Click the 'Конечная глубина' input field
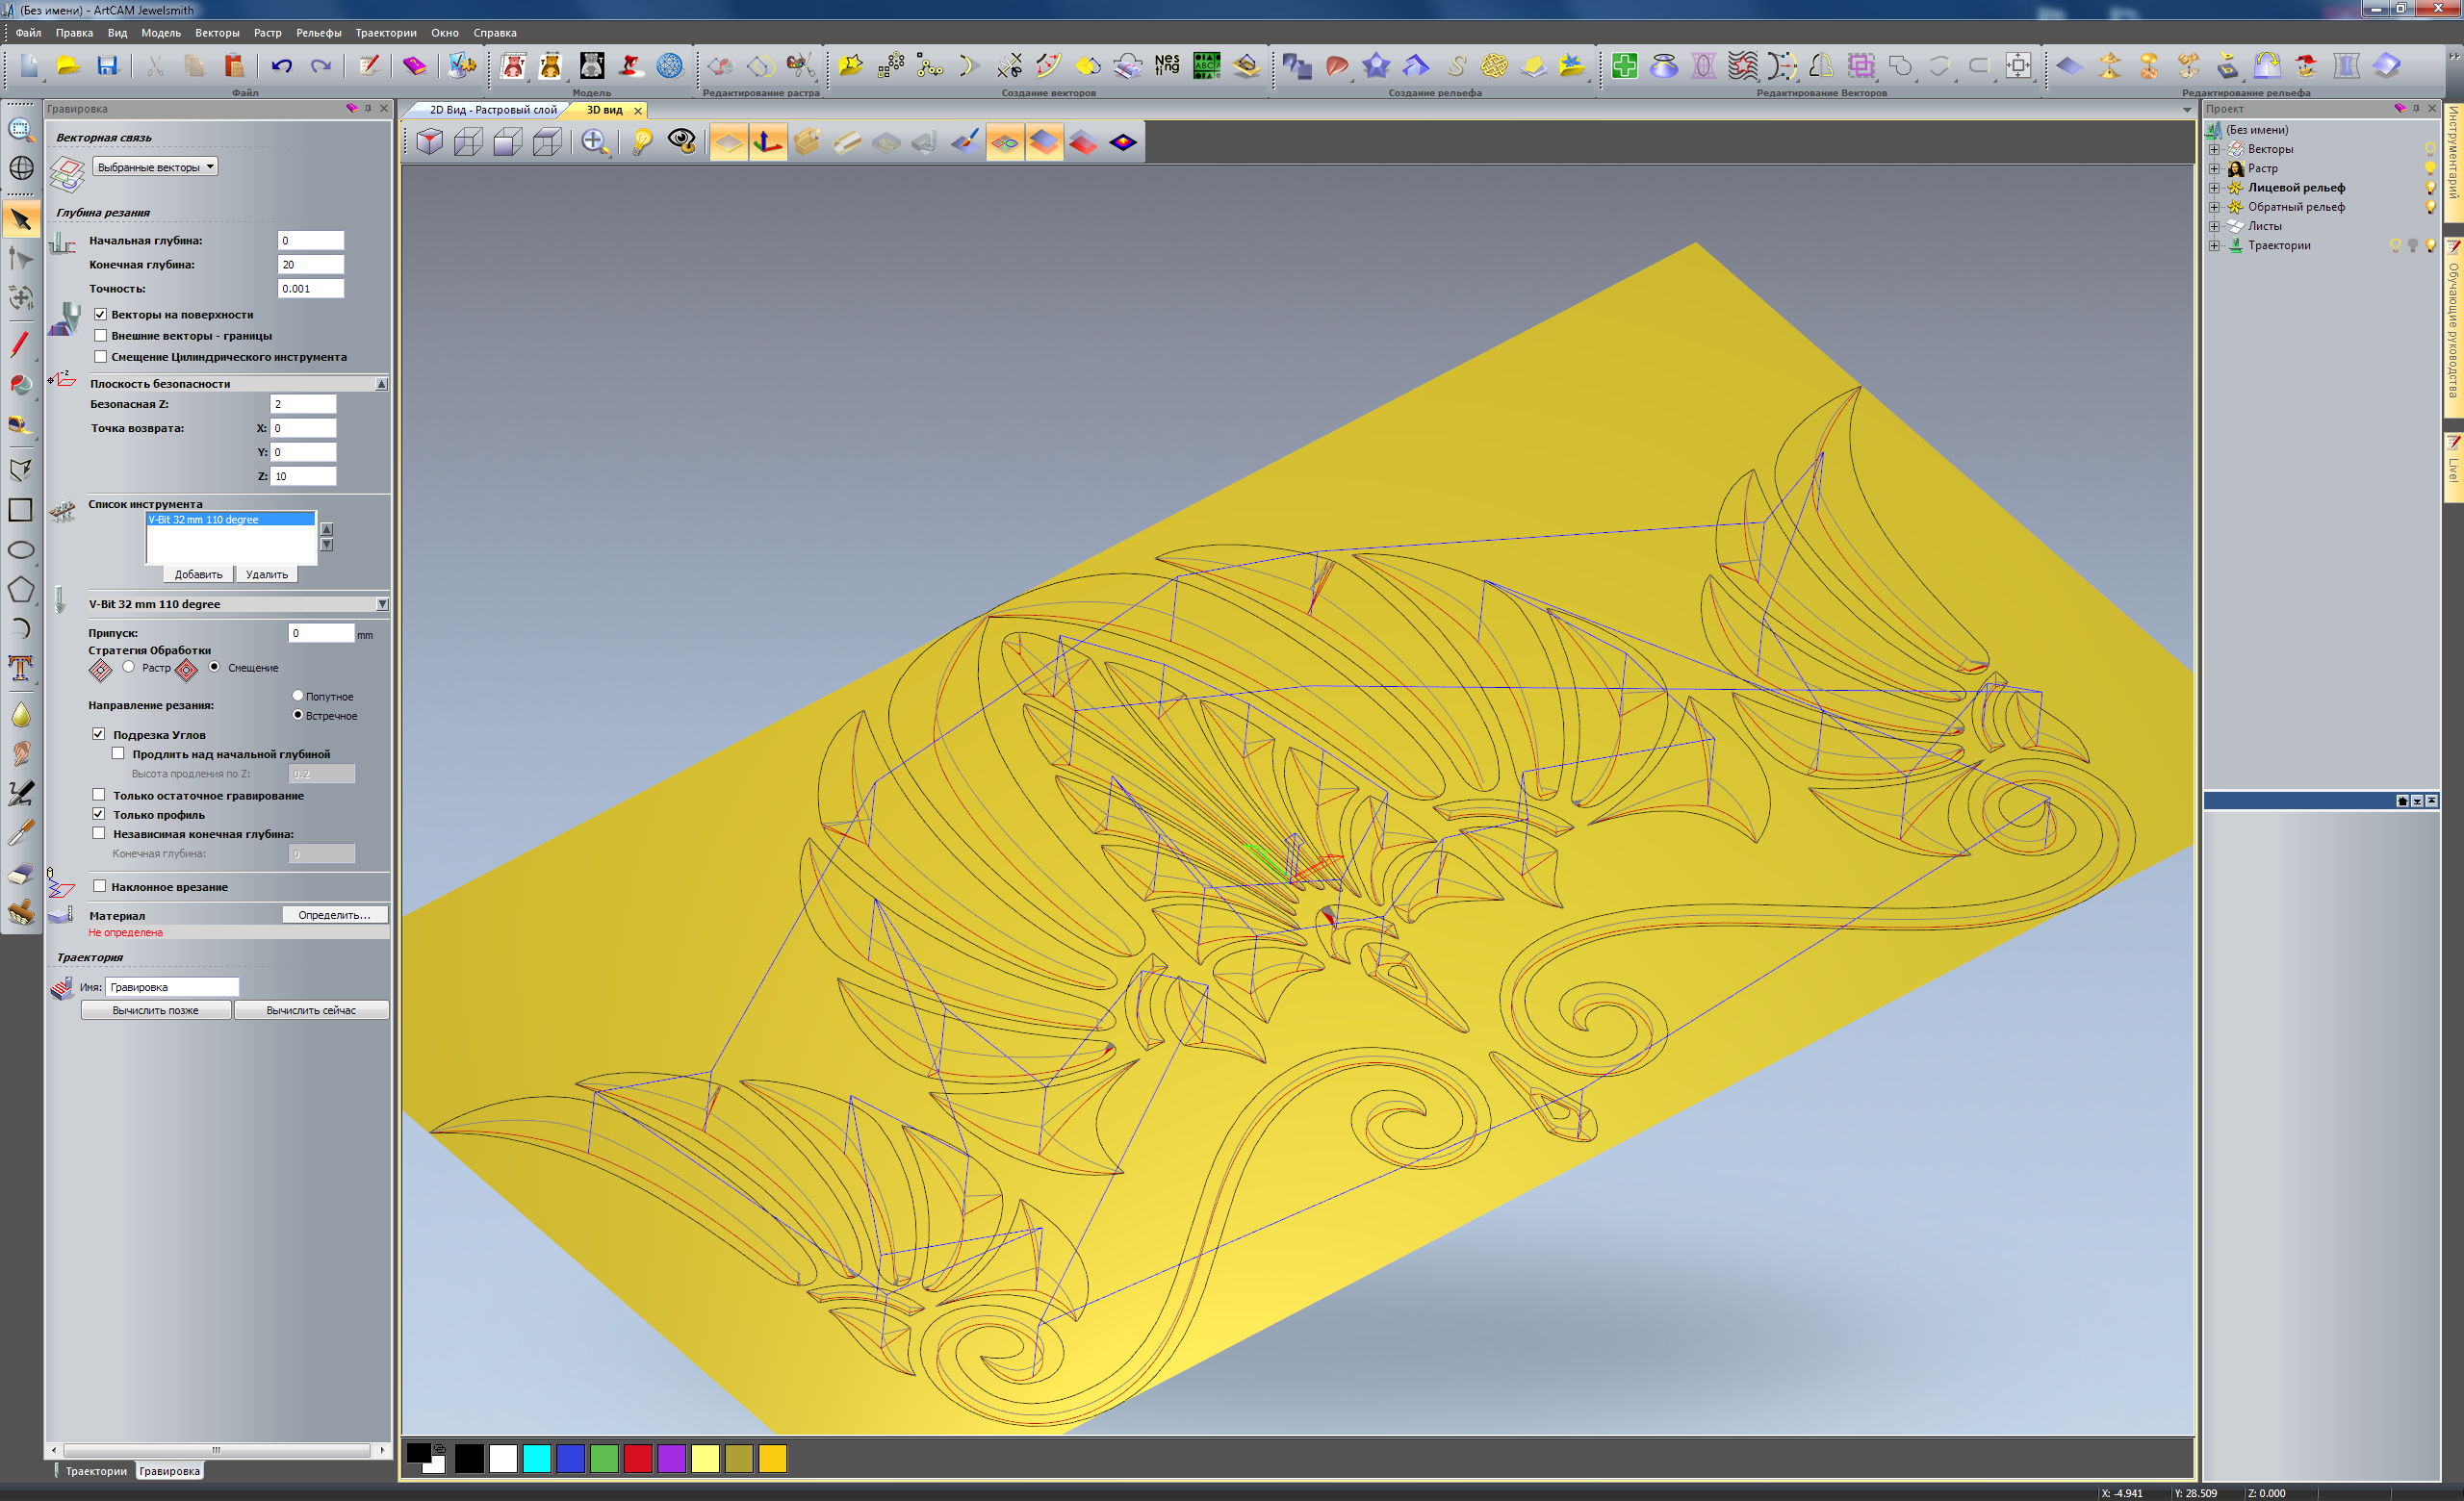This screenshot has width=2464, height=1501. point(310,265)
